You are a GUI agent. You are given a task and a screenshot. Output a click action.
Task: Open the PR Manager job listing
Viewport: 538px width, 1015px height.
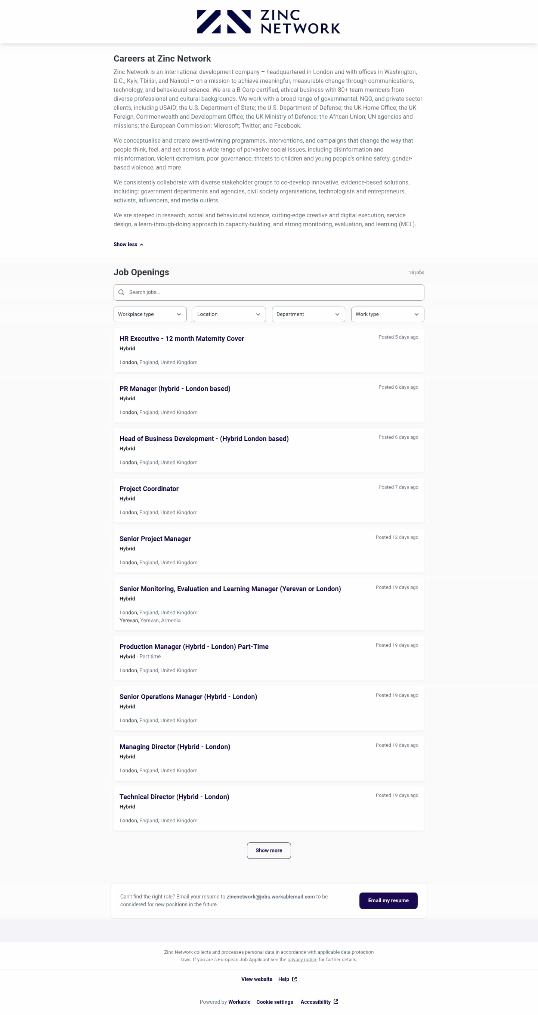(x=175, y=389)
